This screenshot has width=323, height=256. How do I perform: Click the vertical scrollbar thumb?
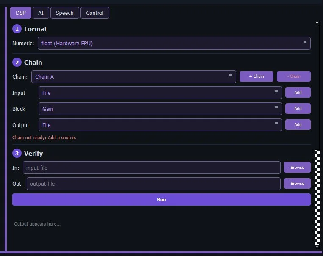pyautogui.click(x=317, y=87)
